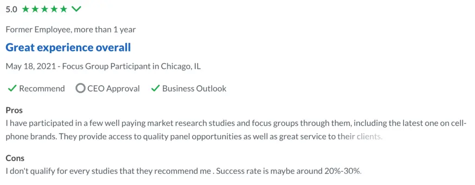Click the fourth green rating star
The height and width of the screenshot is (185, 475).
54,9
